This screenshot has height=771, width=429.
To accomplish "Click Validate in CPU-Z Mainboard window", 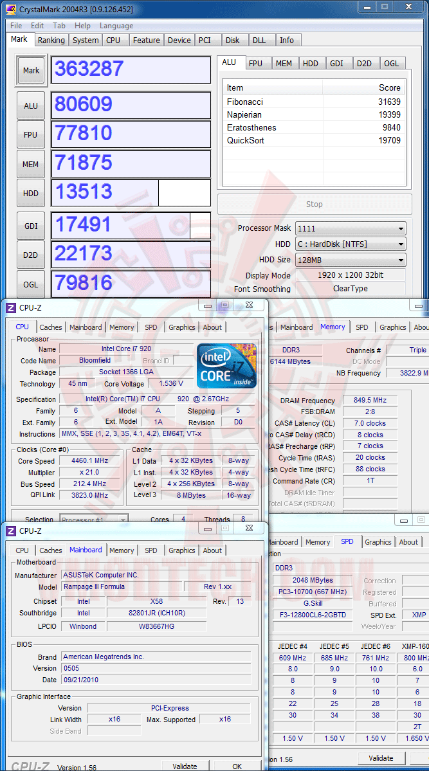I will point(184,766).
